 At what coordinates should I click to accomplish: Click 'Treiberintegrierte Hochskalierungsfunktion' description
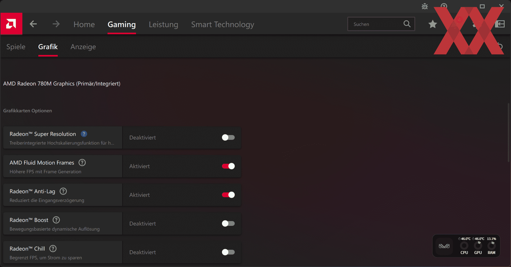pyautogui.click(x=62, y=143)
